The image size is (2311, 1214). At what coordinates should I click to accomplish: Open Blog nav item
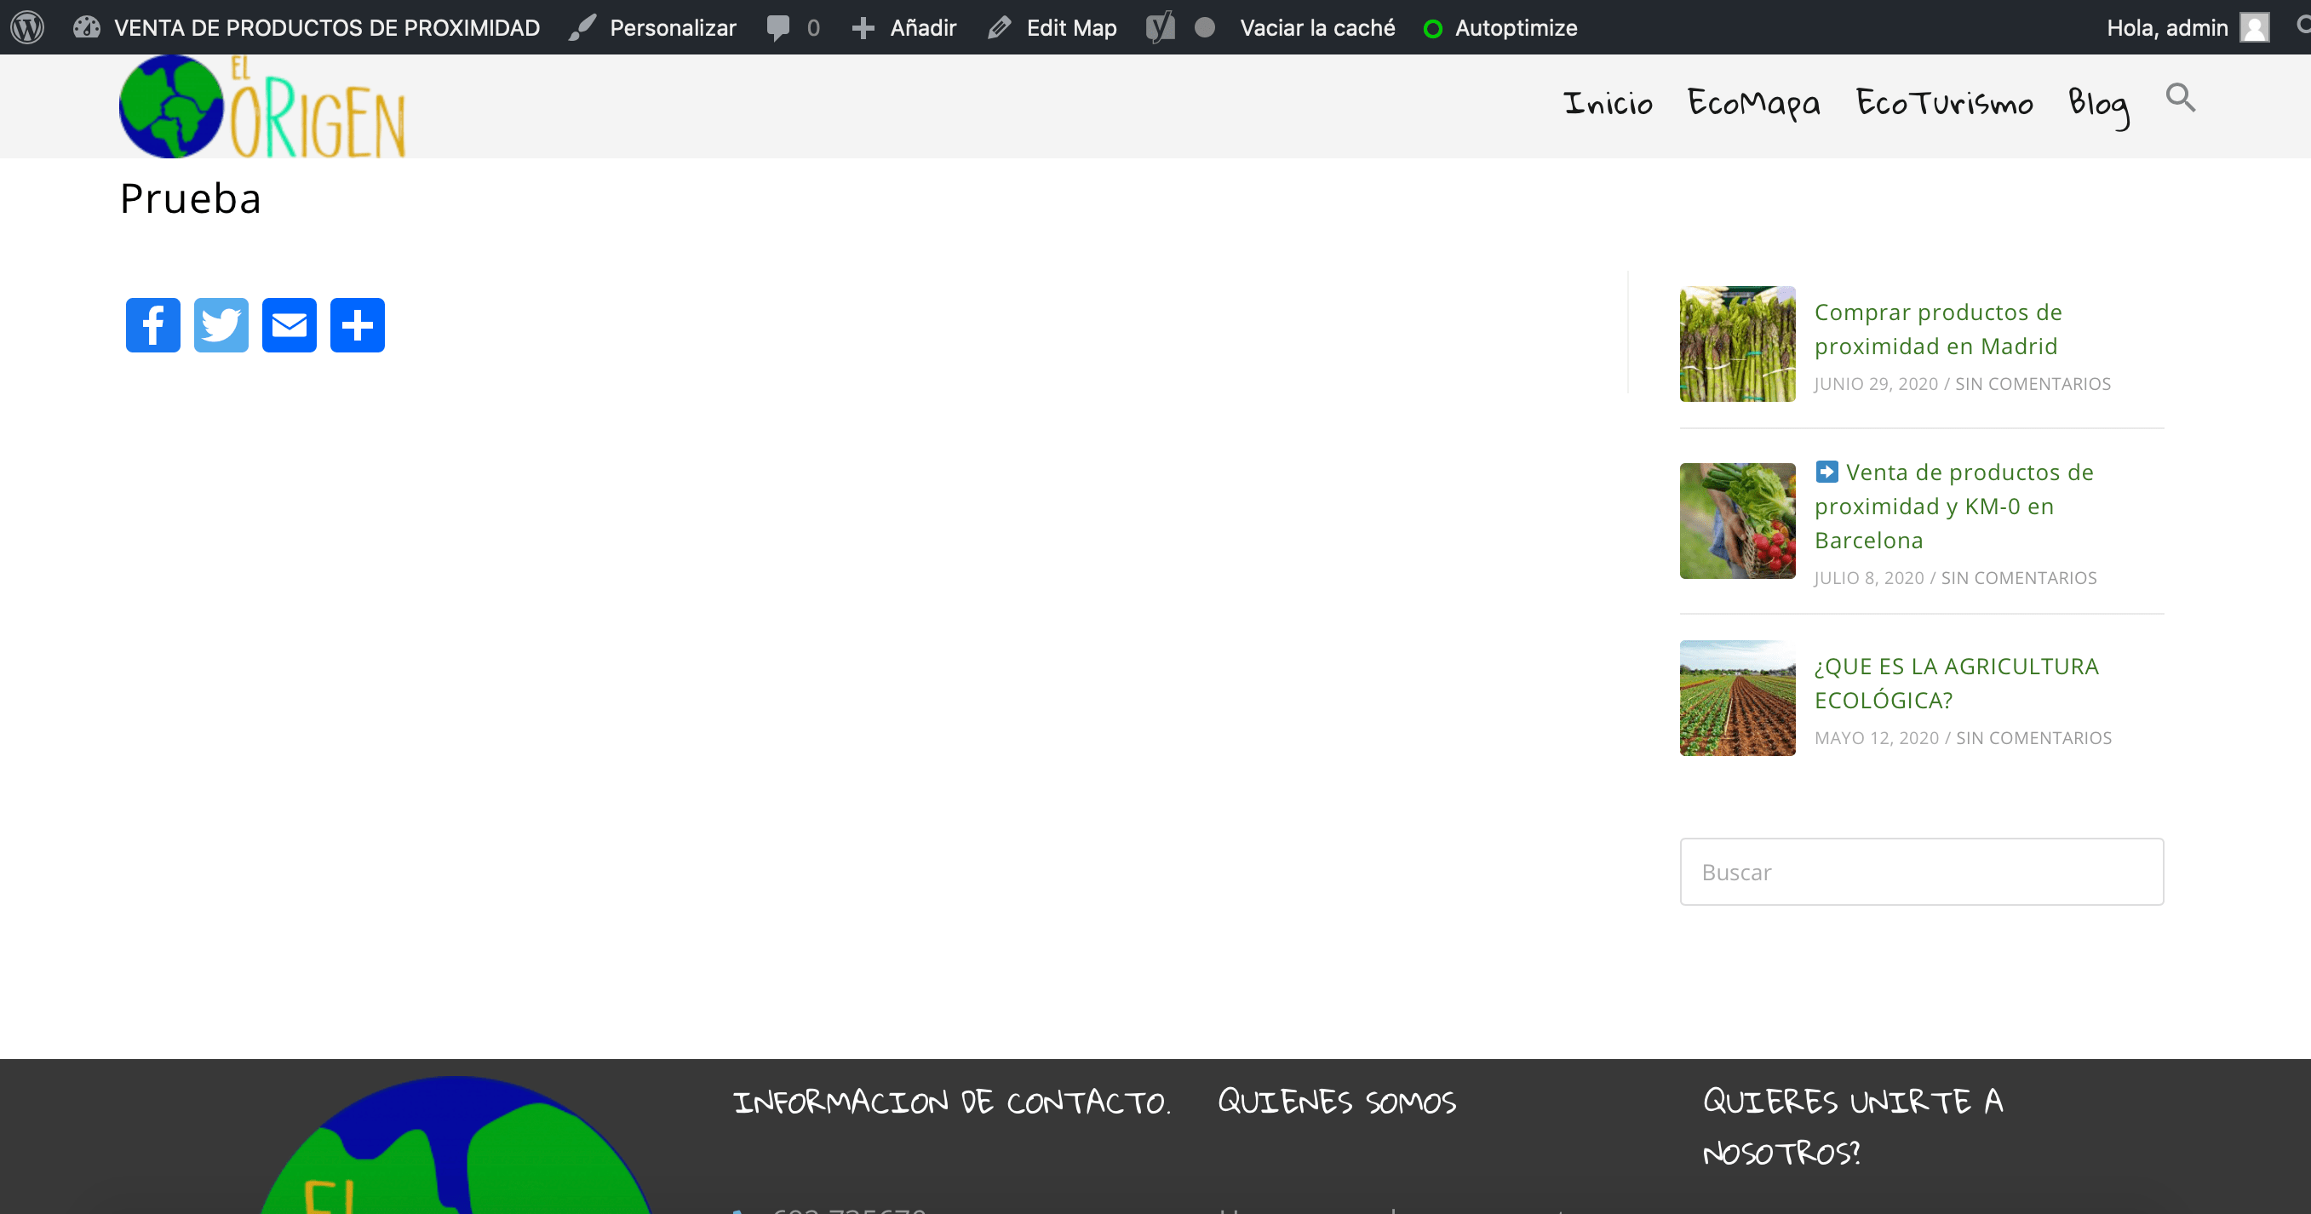click(x=2098, y=106)
